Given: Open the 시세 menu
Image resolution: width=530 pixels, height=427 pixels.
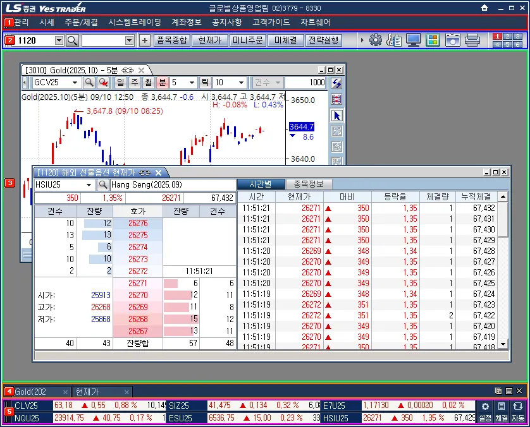Looking at the screenshot, I should click(47, 22).
